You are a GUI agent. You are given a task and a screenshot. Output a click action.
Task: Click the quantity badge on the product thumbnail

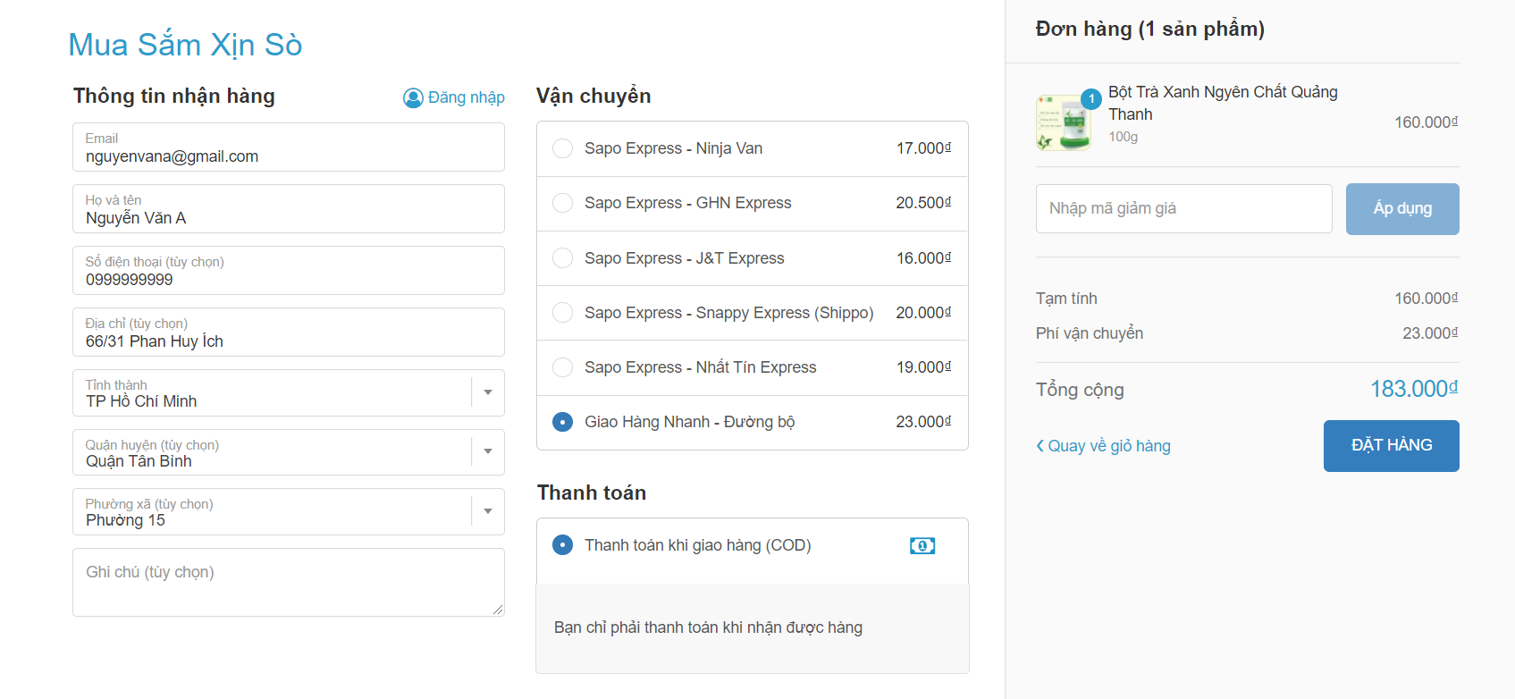tap(1090, 98)
